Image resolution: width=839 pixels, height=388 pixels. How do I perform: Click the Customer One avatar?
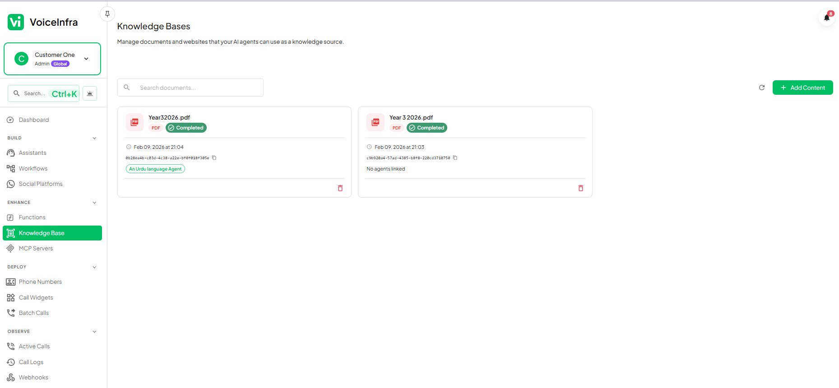(x=21, y=59)
